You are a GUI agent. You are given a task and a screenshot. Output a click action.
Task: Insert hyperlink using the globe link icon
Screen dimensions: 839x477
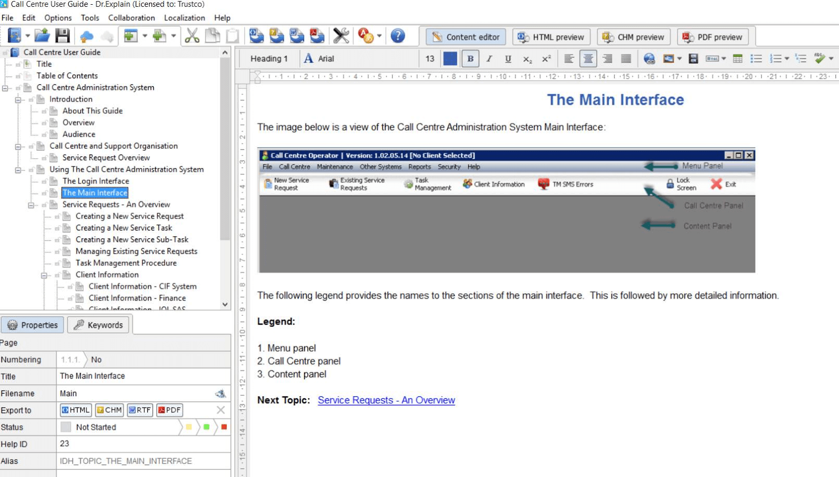point(649,59)
